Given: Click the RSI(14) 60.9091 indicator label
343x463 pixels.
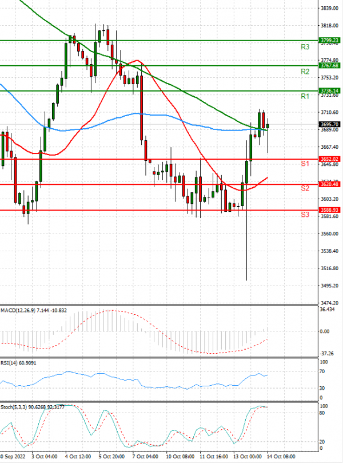Looking at the screenshot, I should 18,363.
